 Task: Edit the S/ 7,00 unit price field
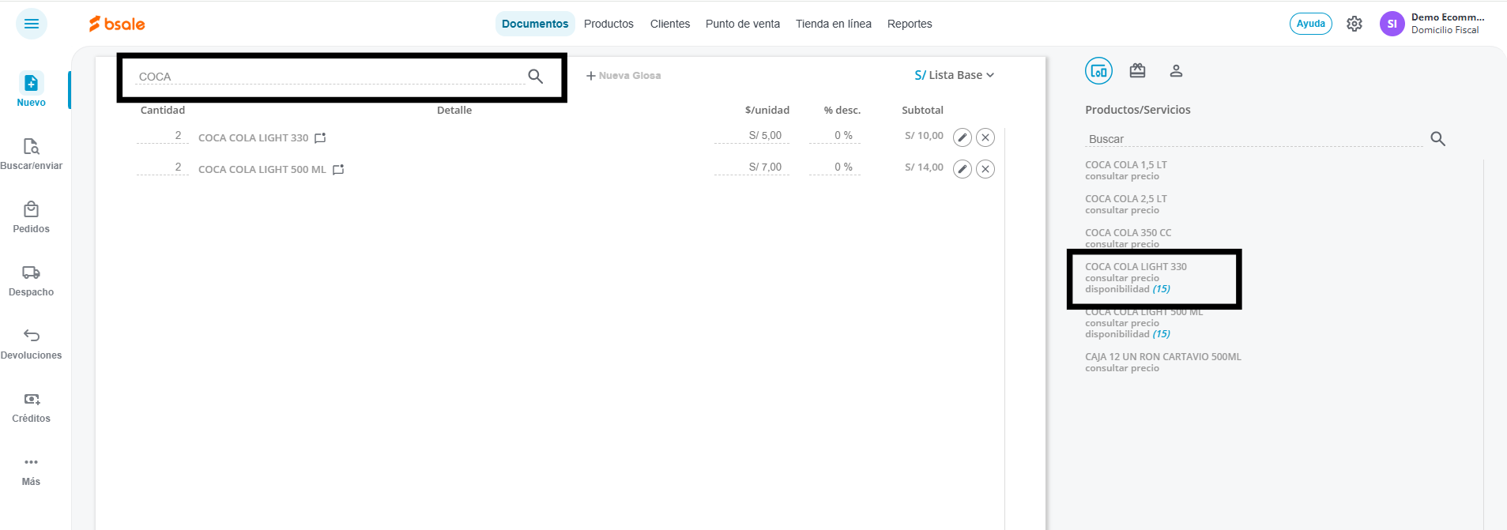click(752, 167)
